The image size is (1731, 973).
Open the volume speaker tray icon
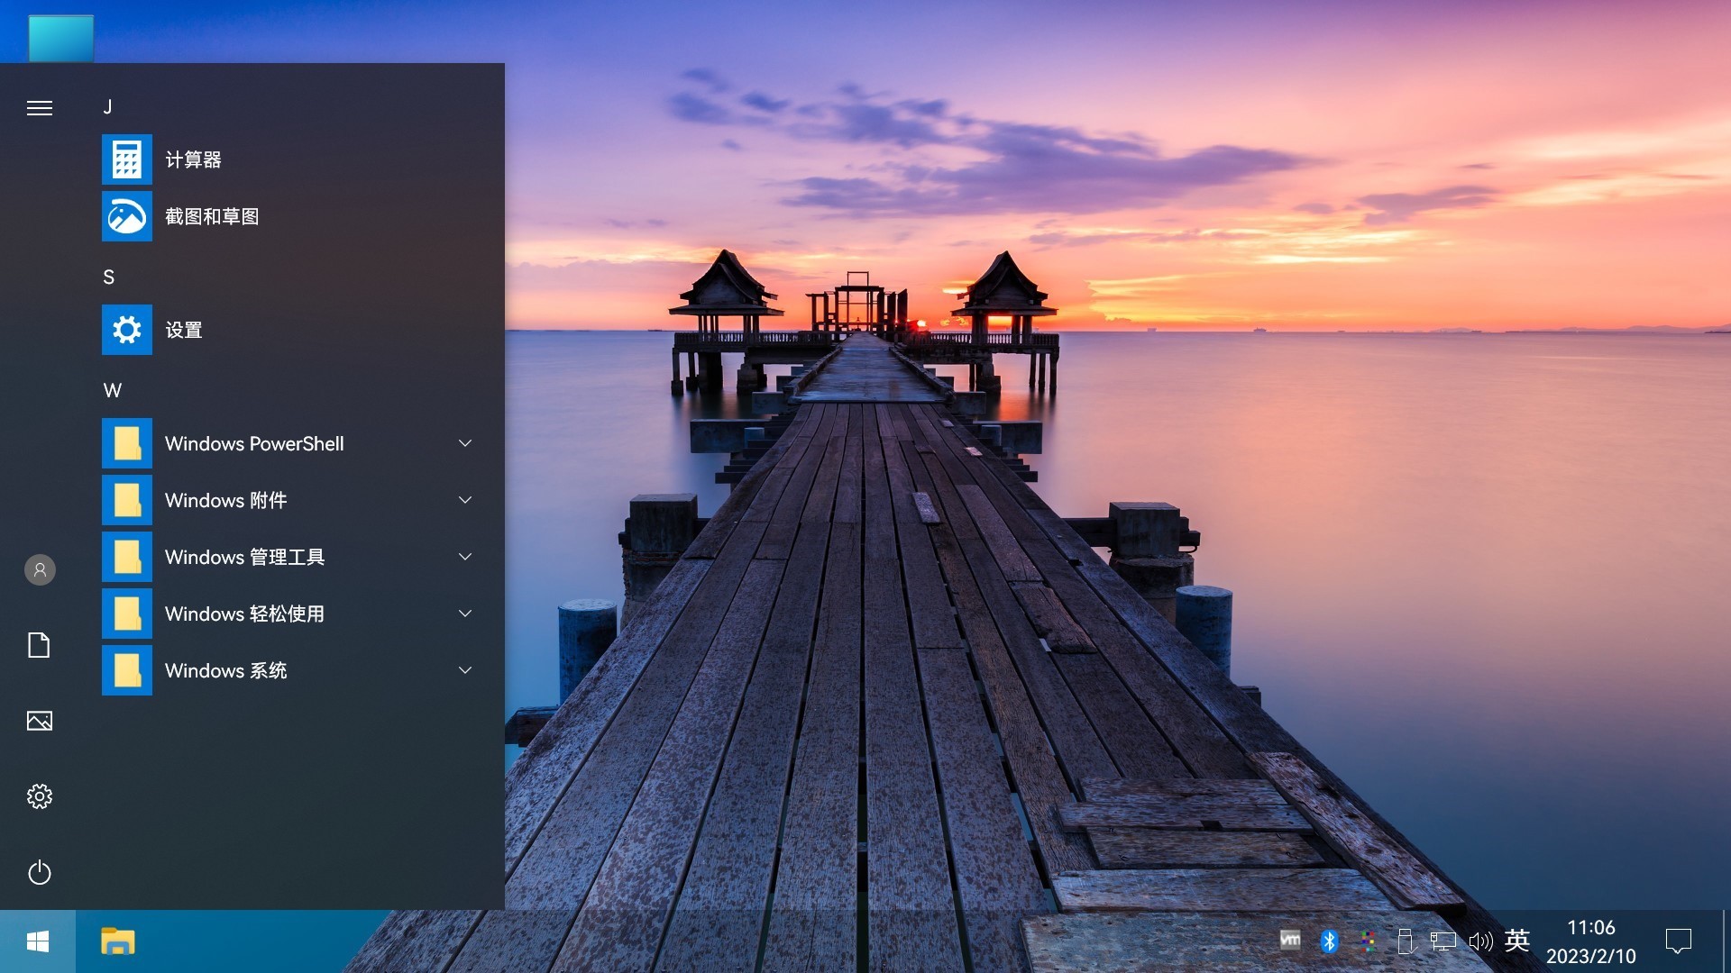(1480, 941)
